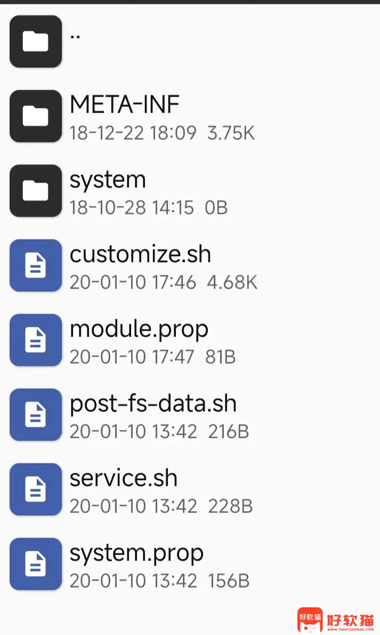Open the customize.sh file name
The height and width of the screenshot is (635, 380).
140,254
